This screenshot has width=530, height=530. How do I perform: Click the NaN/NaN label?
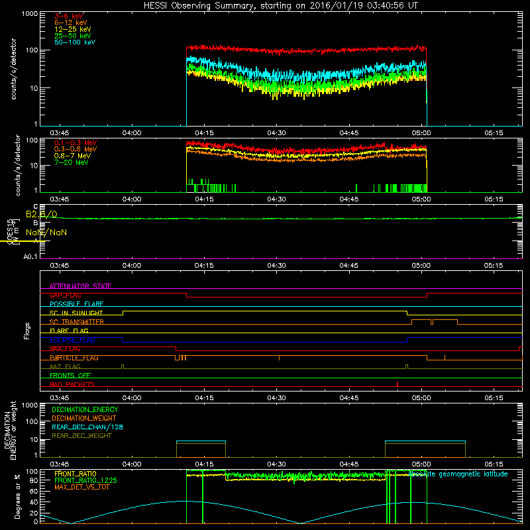(46, 233)
